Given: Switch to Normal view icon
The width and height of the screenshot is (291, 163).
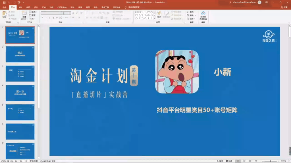Looking at the screenshot, I should point(238,161).
